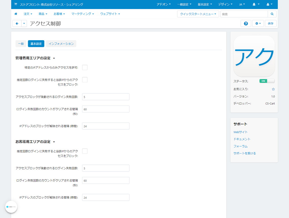
Task: Open the Webサイト support link
Action: (x=240, y=132)
